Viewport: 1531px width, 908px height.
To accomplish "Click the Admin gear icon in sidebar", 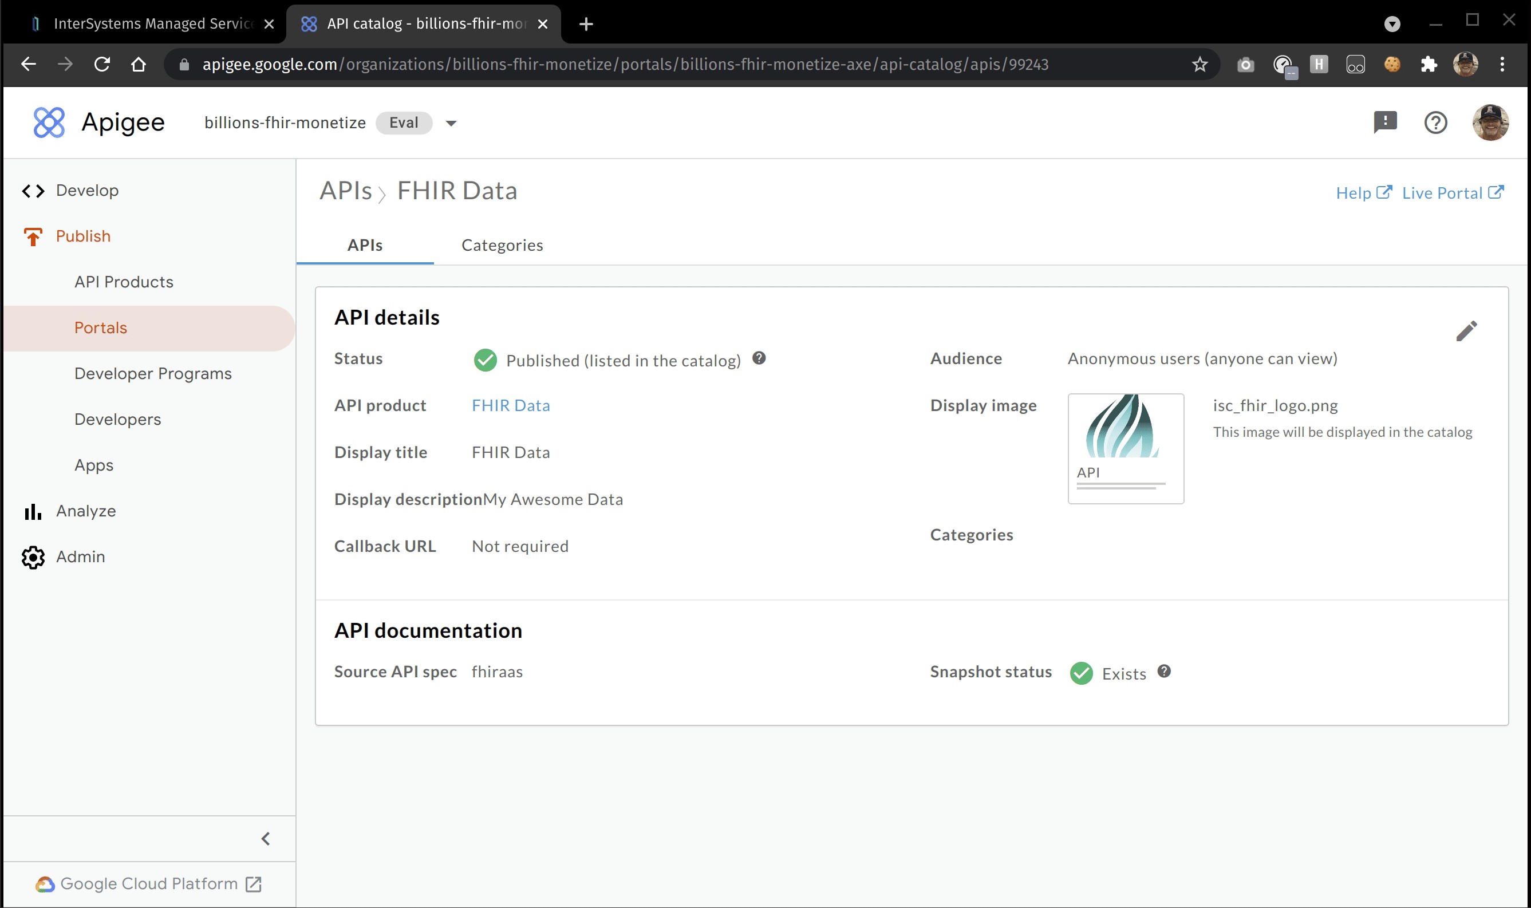I will click(x=33, y=557).
